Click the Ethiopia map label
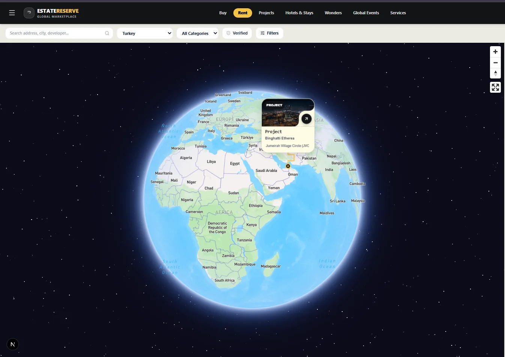505x357 pixels. tap(256, 206)
